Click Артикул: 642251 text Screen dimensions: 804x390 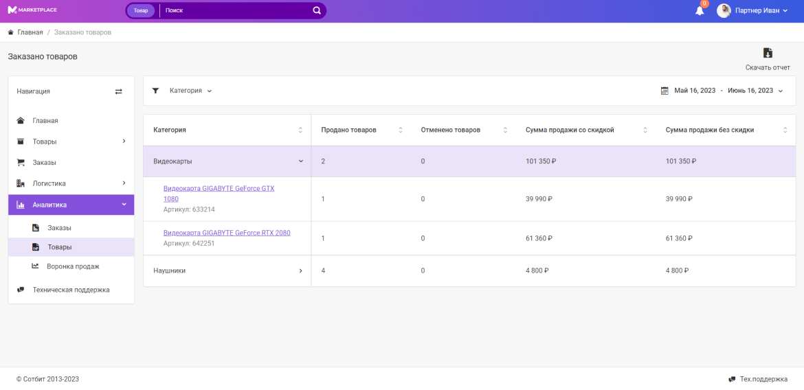[x=189, y=244]
